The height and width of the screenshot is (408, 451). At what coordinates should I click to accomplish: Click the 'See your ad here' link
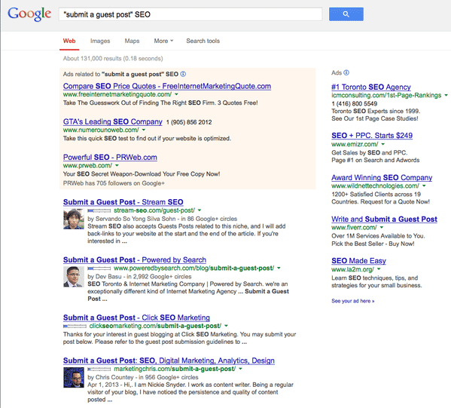(x=353, y=301)
